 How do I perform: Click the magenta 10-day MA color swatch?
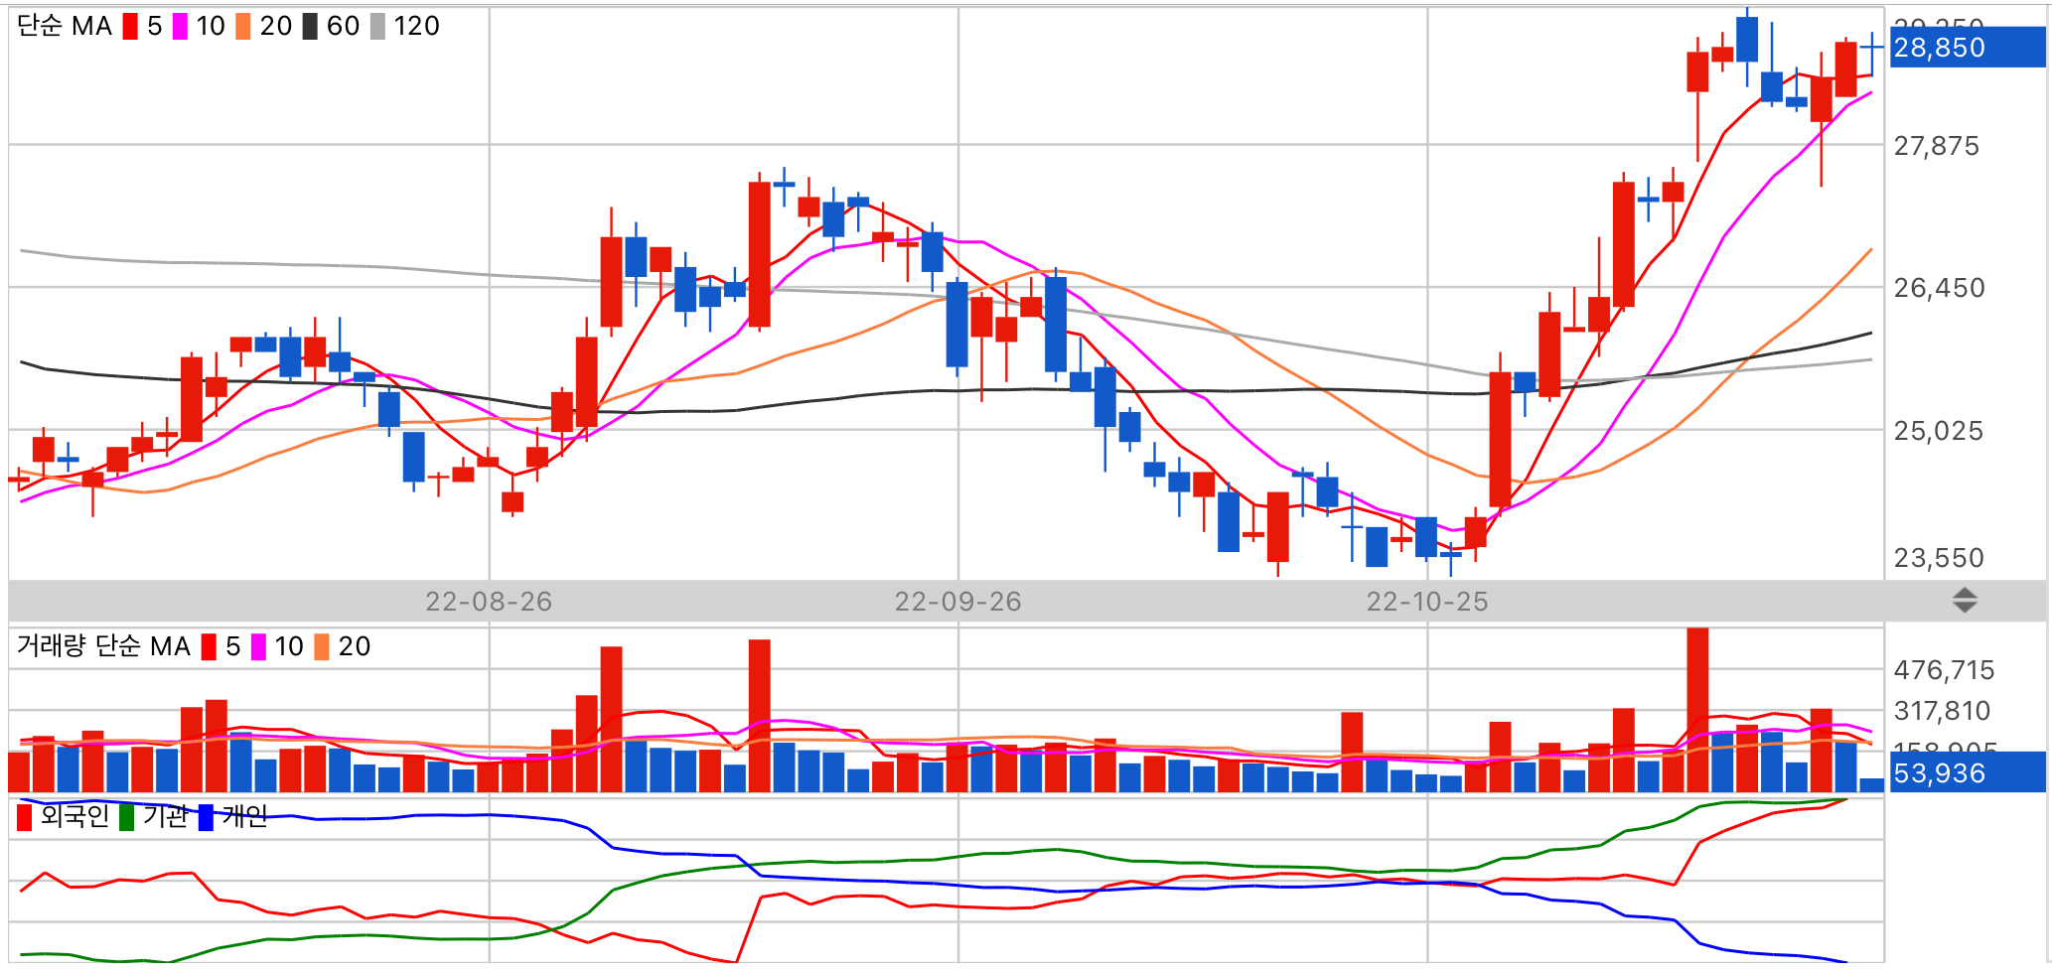pyautogui.click(x=180, y=27)
